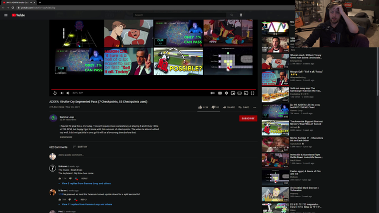Go back with browser back arrow
Viewport: 379px width, 213px height.
click(x=3, y=8)
